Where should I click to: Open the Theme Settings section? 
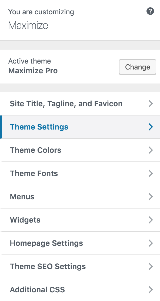tap(80, 127)
